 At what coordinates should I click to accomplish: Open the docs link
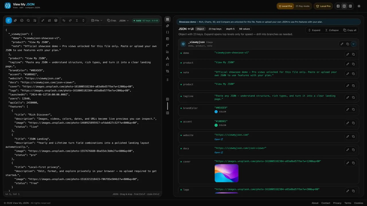pyautogui.click(x=219, y=152)
